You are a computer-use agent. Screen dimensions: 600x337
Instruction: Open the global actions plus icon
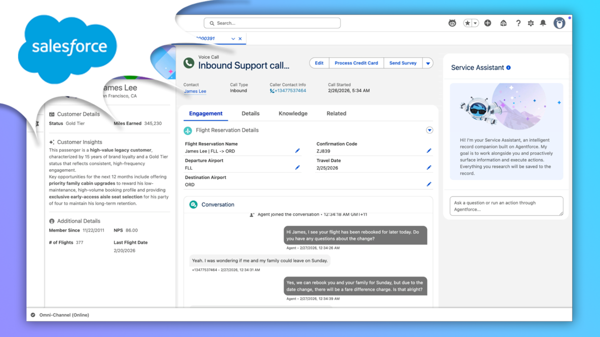[487, 23]
